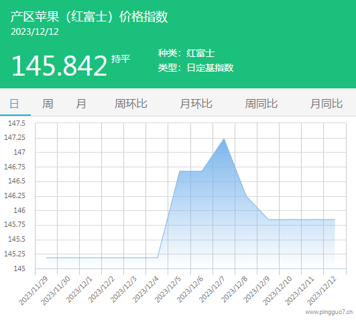Click the www.pingguo7.cn watermark link
The image size is (356, 320).
coord(329,312)
